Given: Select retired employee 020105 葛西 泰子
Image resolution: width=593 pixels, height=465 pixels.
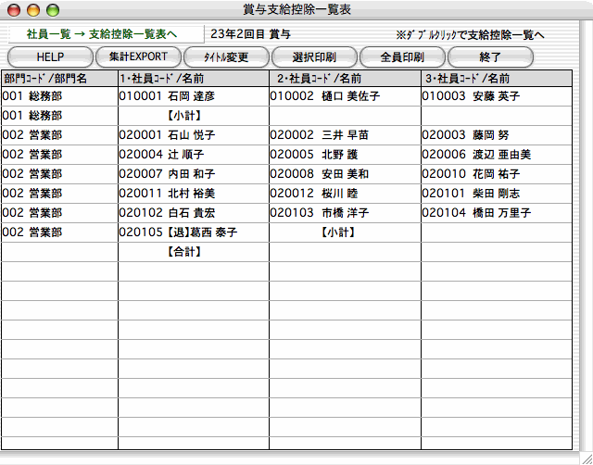Looking at the screenshot, I should (179, 232).
